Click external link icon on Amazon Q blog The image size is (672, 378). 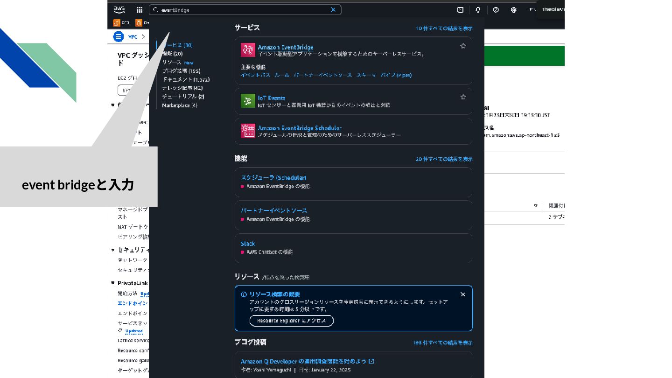tap(371, 361)
